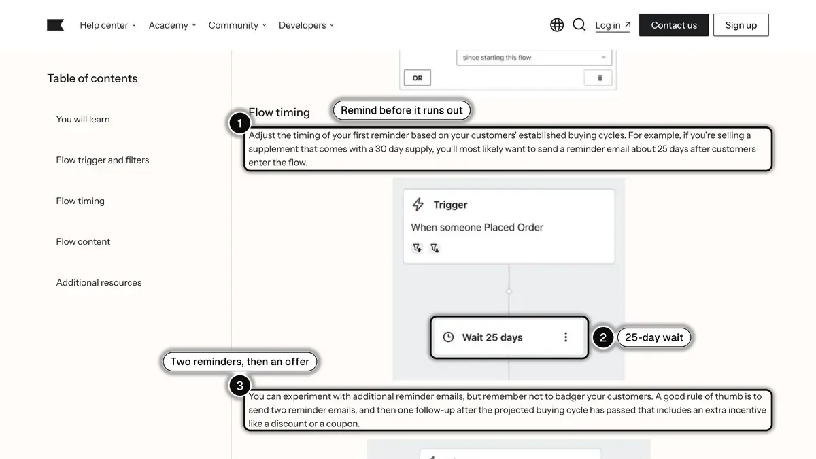Jump to You will learn section

pos(83,119)
